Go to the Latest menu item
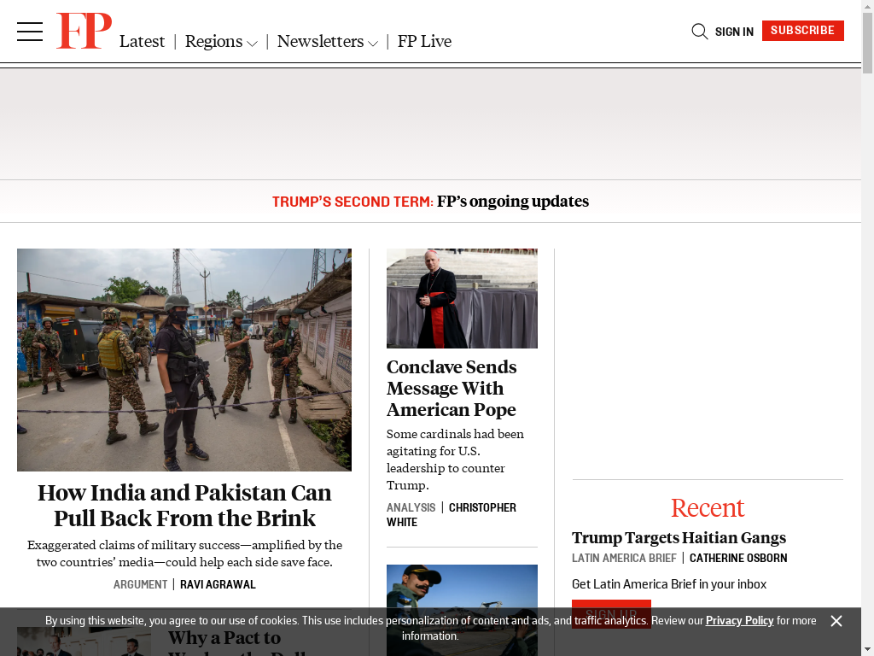 tap(142, 41)
